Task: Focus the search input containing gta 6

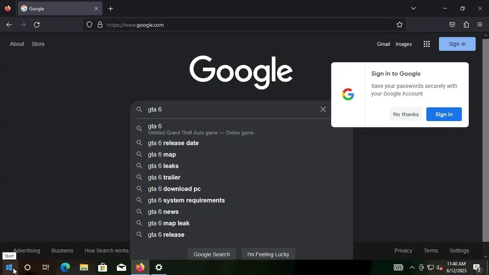Action: tap(232, 109)
